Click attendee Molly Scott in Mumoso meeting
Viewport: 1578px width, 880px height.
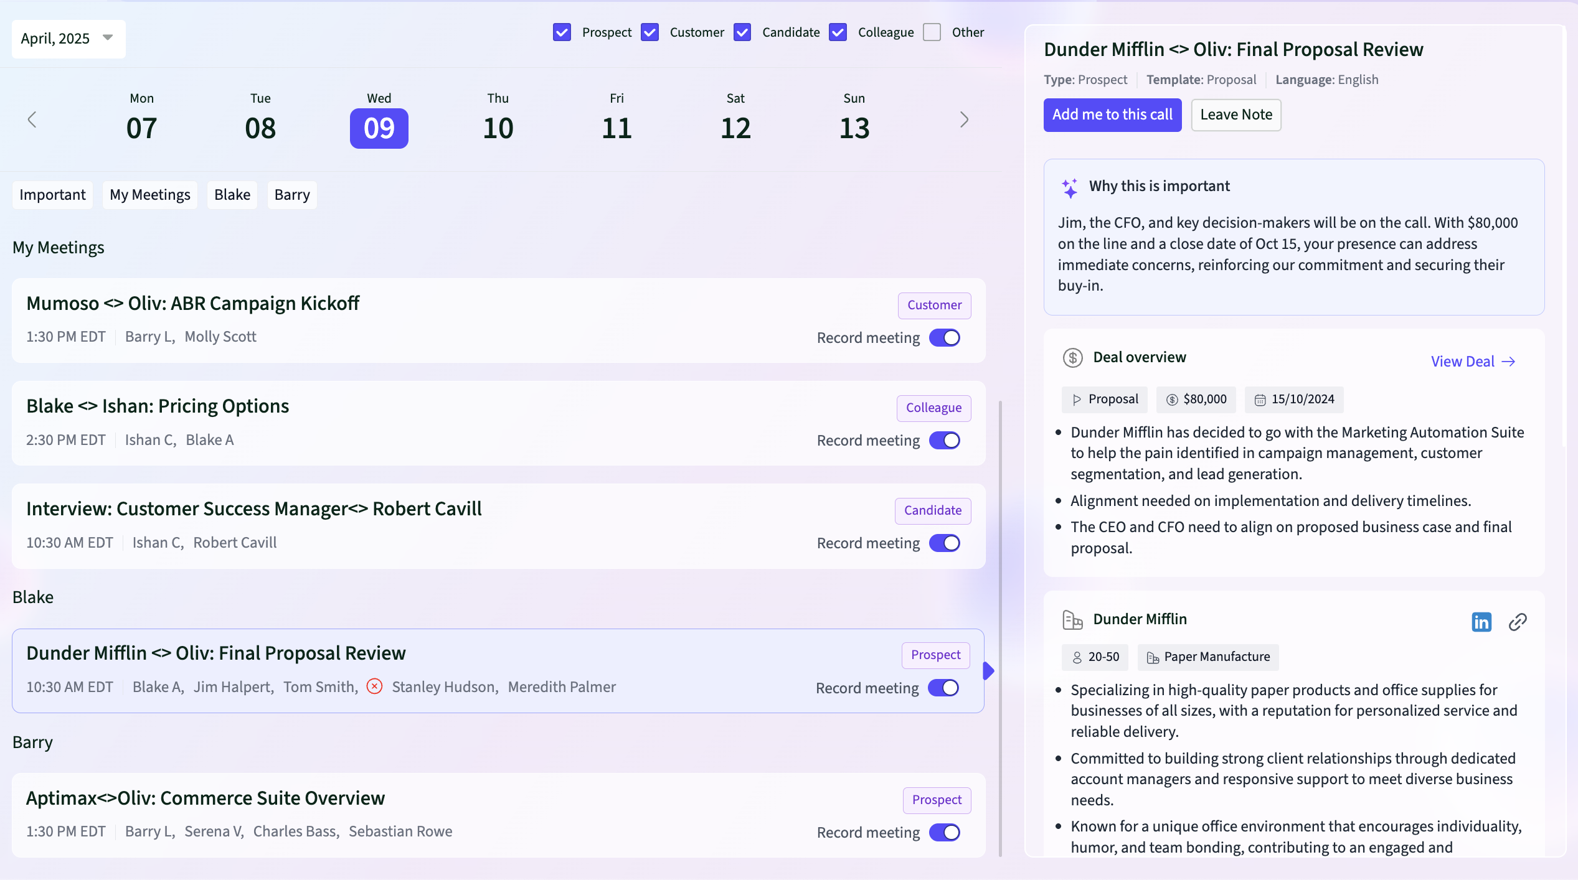click(220, 337)
